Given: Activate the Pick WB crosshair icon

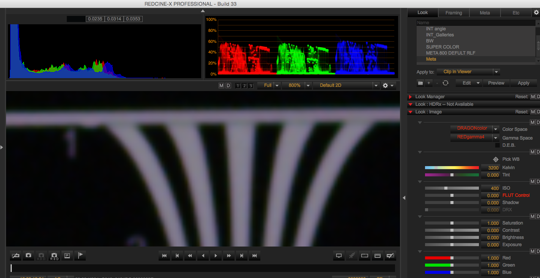Looking at the screenshot, I should point(495,159).
